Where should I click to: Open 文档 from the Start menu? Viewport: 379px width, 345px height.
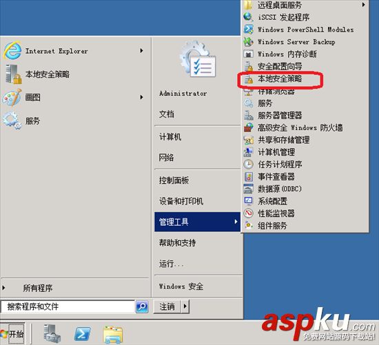167,114
